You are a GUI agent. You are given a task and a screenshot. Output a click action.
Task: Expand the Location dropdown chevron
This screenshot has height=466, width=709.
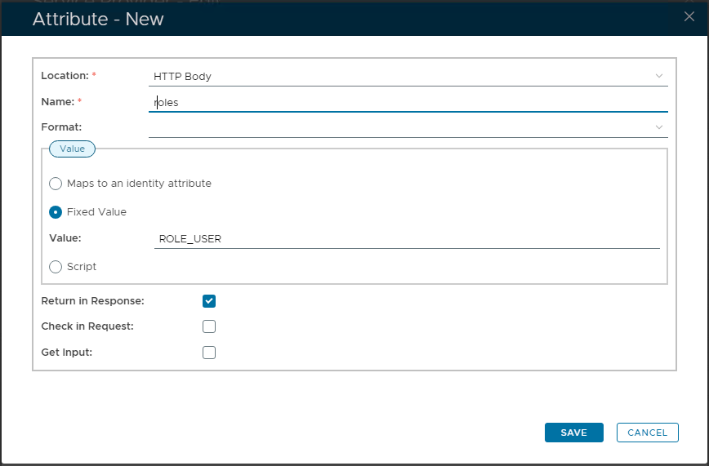pos(658,76)
